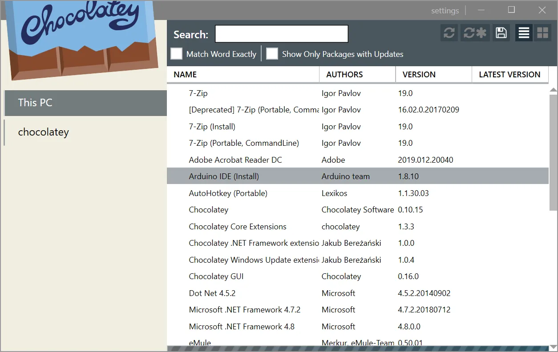558x352 pixels.
Task: Toggle Match Word Exactly checkbox
Action: pyautogui.click(x=177, y=54)
